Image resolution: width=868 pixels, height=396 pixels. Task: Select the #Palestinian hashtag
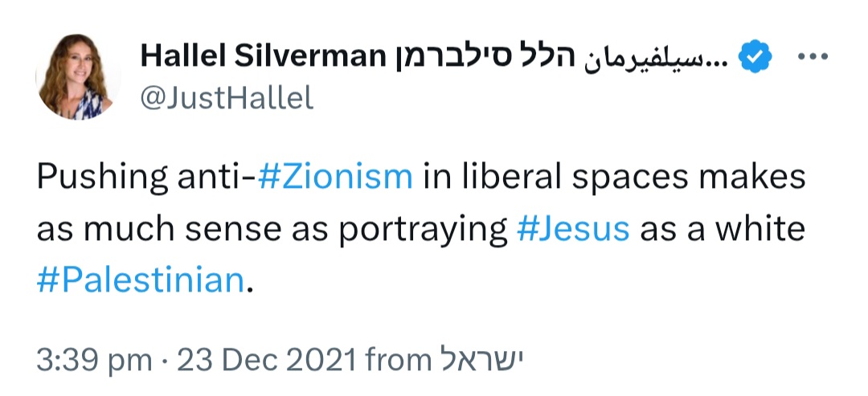point(140,280)
